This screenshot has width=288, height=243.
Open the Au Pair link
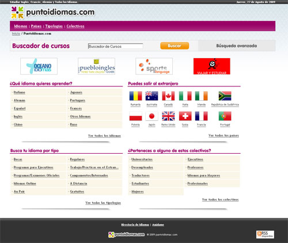[19, 192]
